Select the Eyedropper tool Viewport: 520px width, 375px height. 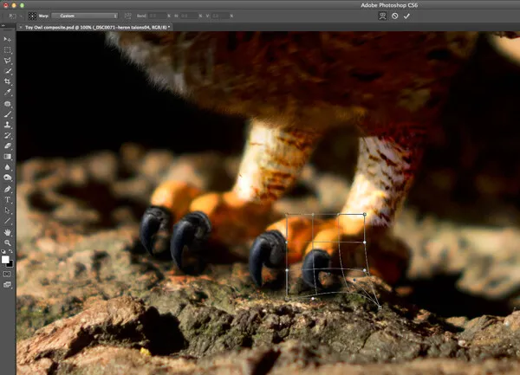[8, 92]
